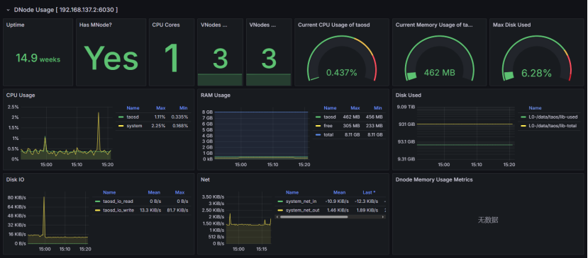588x258 pixels.
Task: Sort CPU Usage legend by Max column
Action: click(160, 107)
